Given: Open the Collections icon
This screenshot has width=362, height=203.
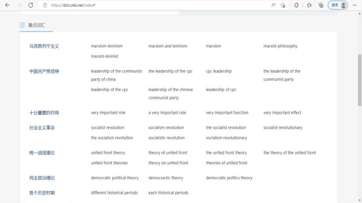Looking at the screenshot, I should point(321,5).
